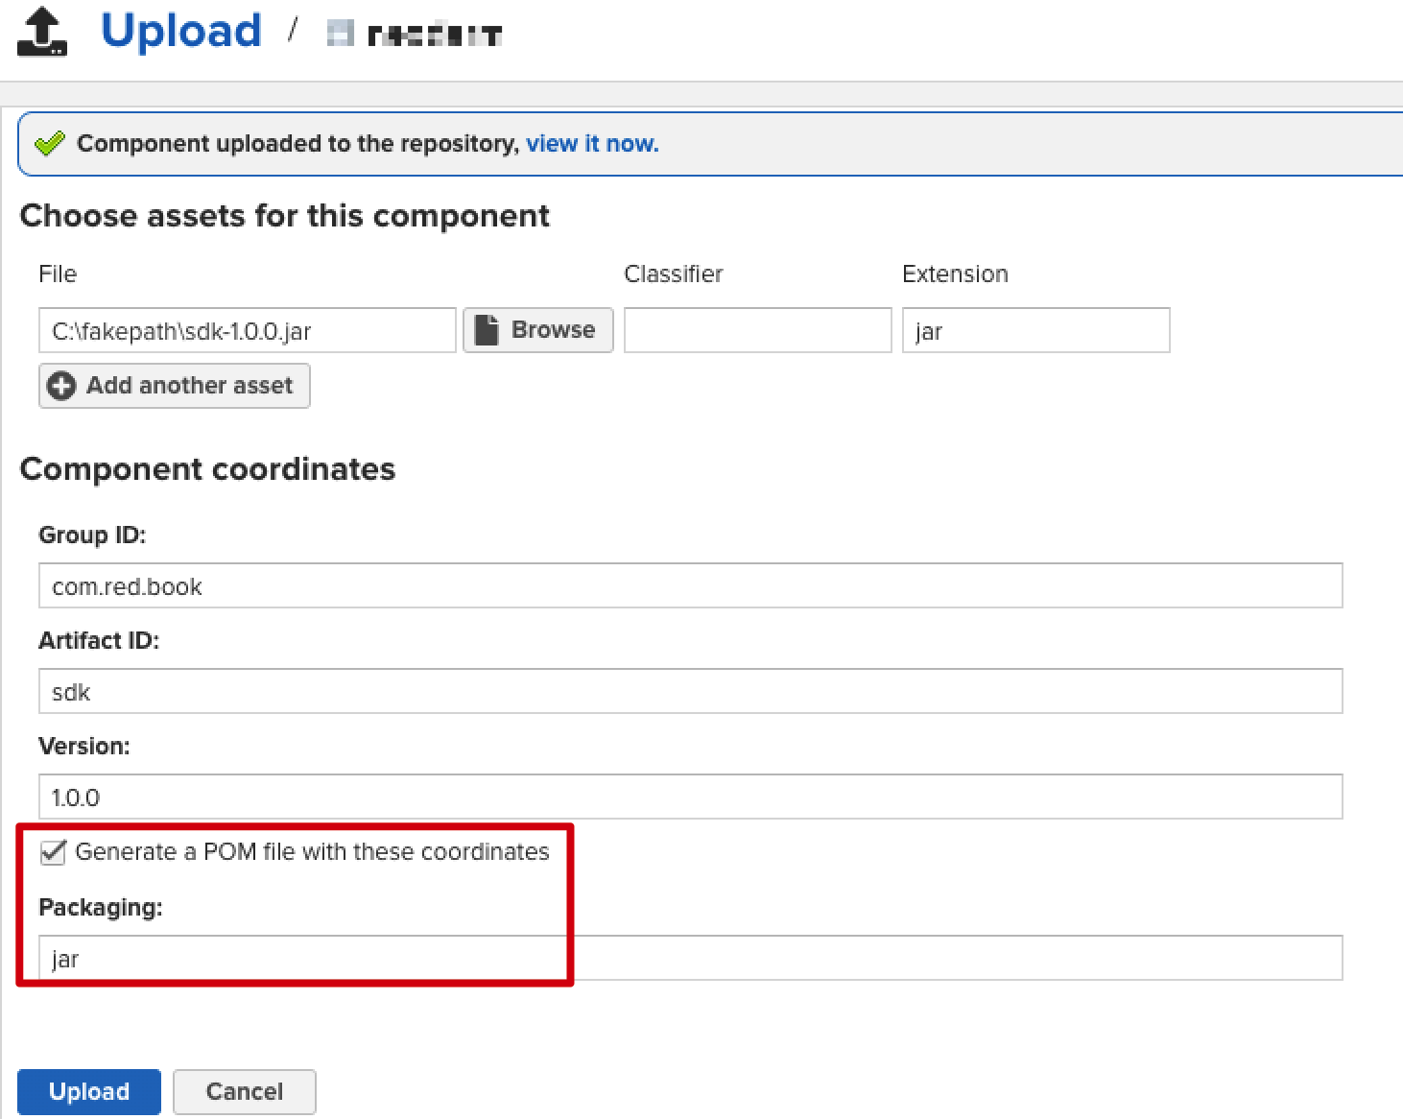1403x1119 pixels.
Task: Click the green success checkmark icon
Action: [49, 144]
